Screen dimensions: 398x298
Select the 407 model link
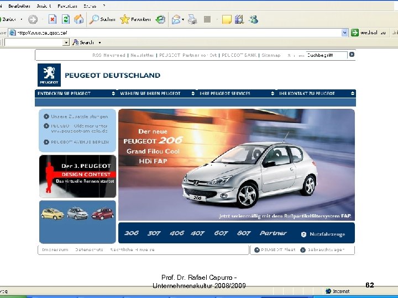(x=198, y=233)
